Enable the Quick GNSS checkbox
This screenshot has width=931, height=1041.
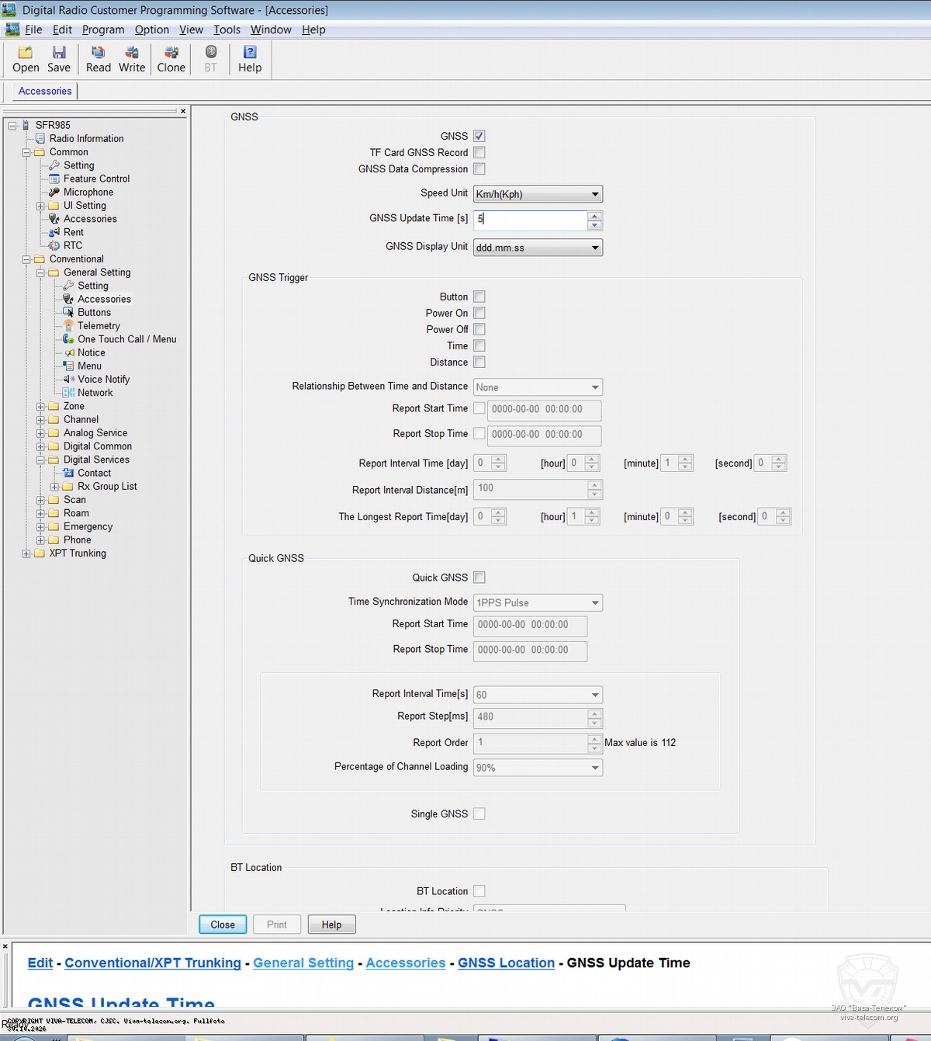coord(479,578)
